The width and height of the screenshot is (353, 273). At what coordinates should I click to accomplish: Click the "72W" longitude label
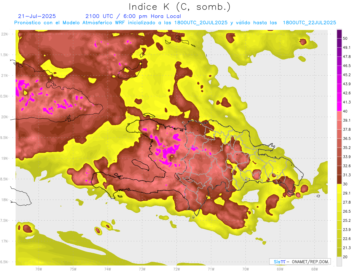click(176, 269)
